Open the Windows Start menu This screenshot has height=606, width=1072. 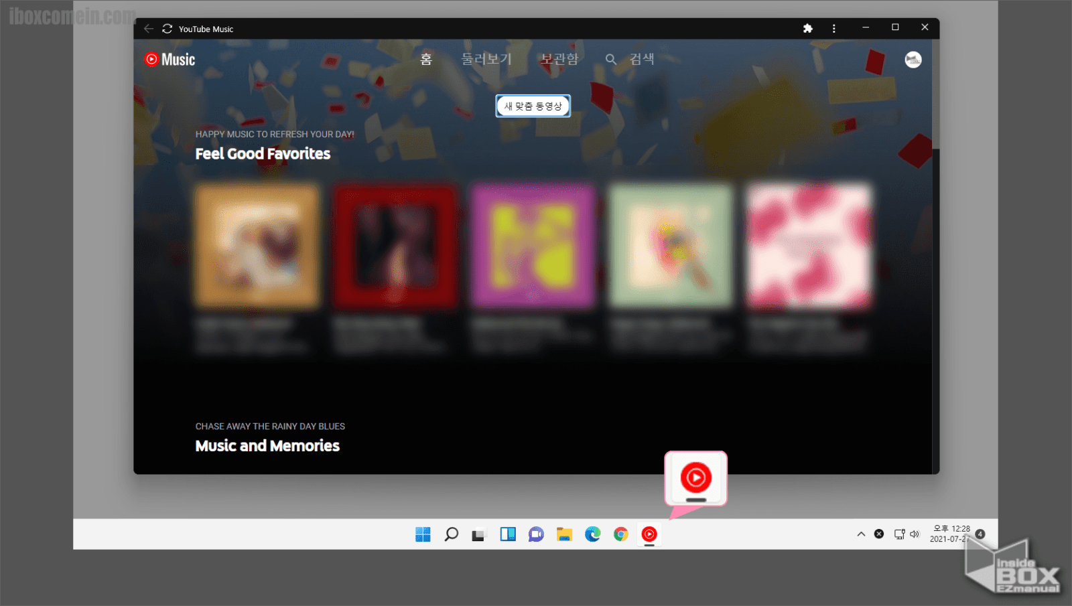coord(423,534)
